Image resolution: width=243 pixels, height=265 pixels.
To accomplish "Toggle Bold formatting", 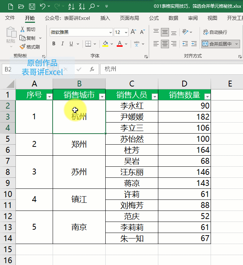I will 54,44.
